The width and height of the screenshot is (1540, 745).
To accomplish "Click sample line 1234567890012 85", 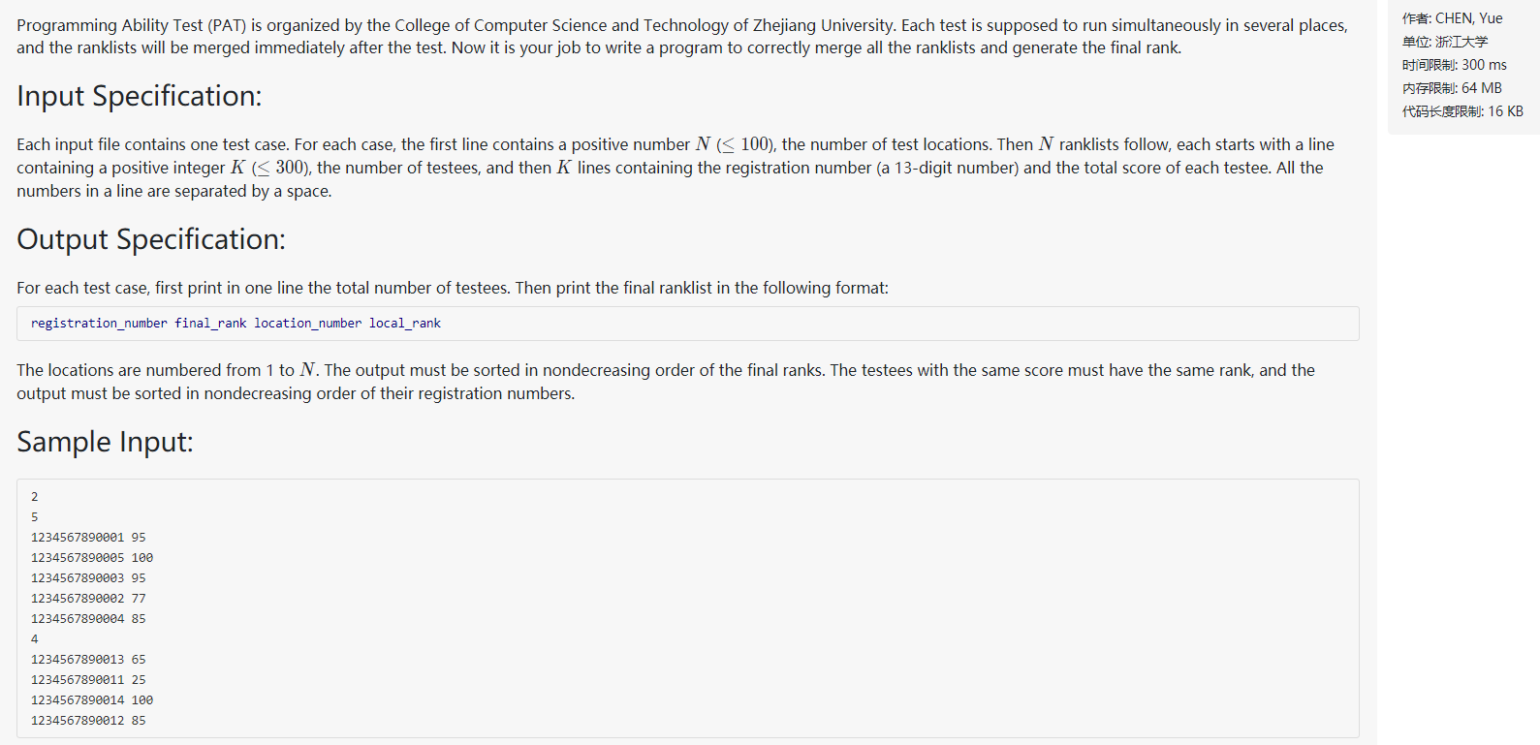I will coord(88,721).
